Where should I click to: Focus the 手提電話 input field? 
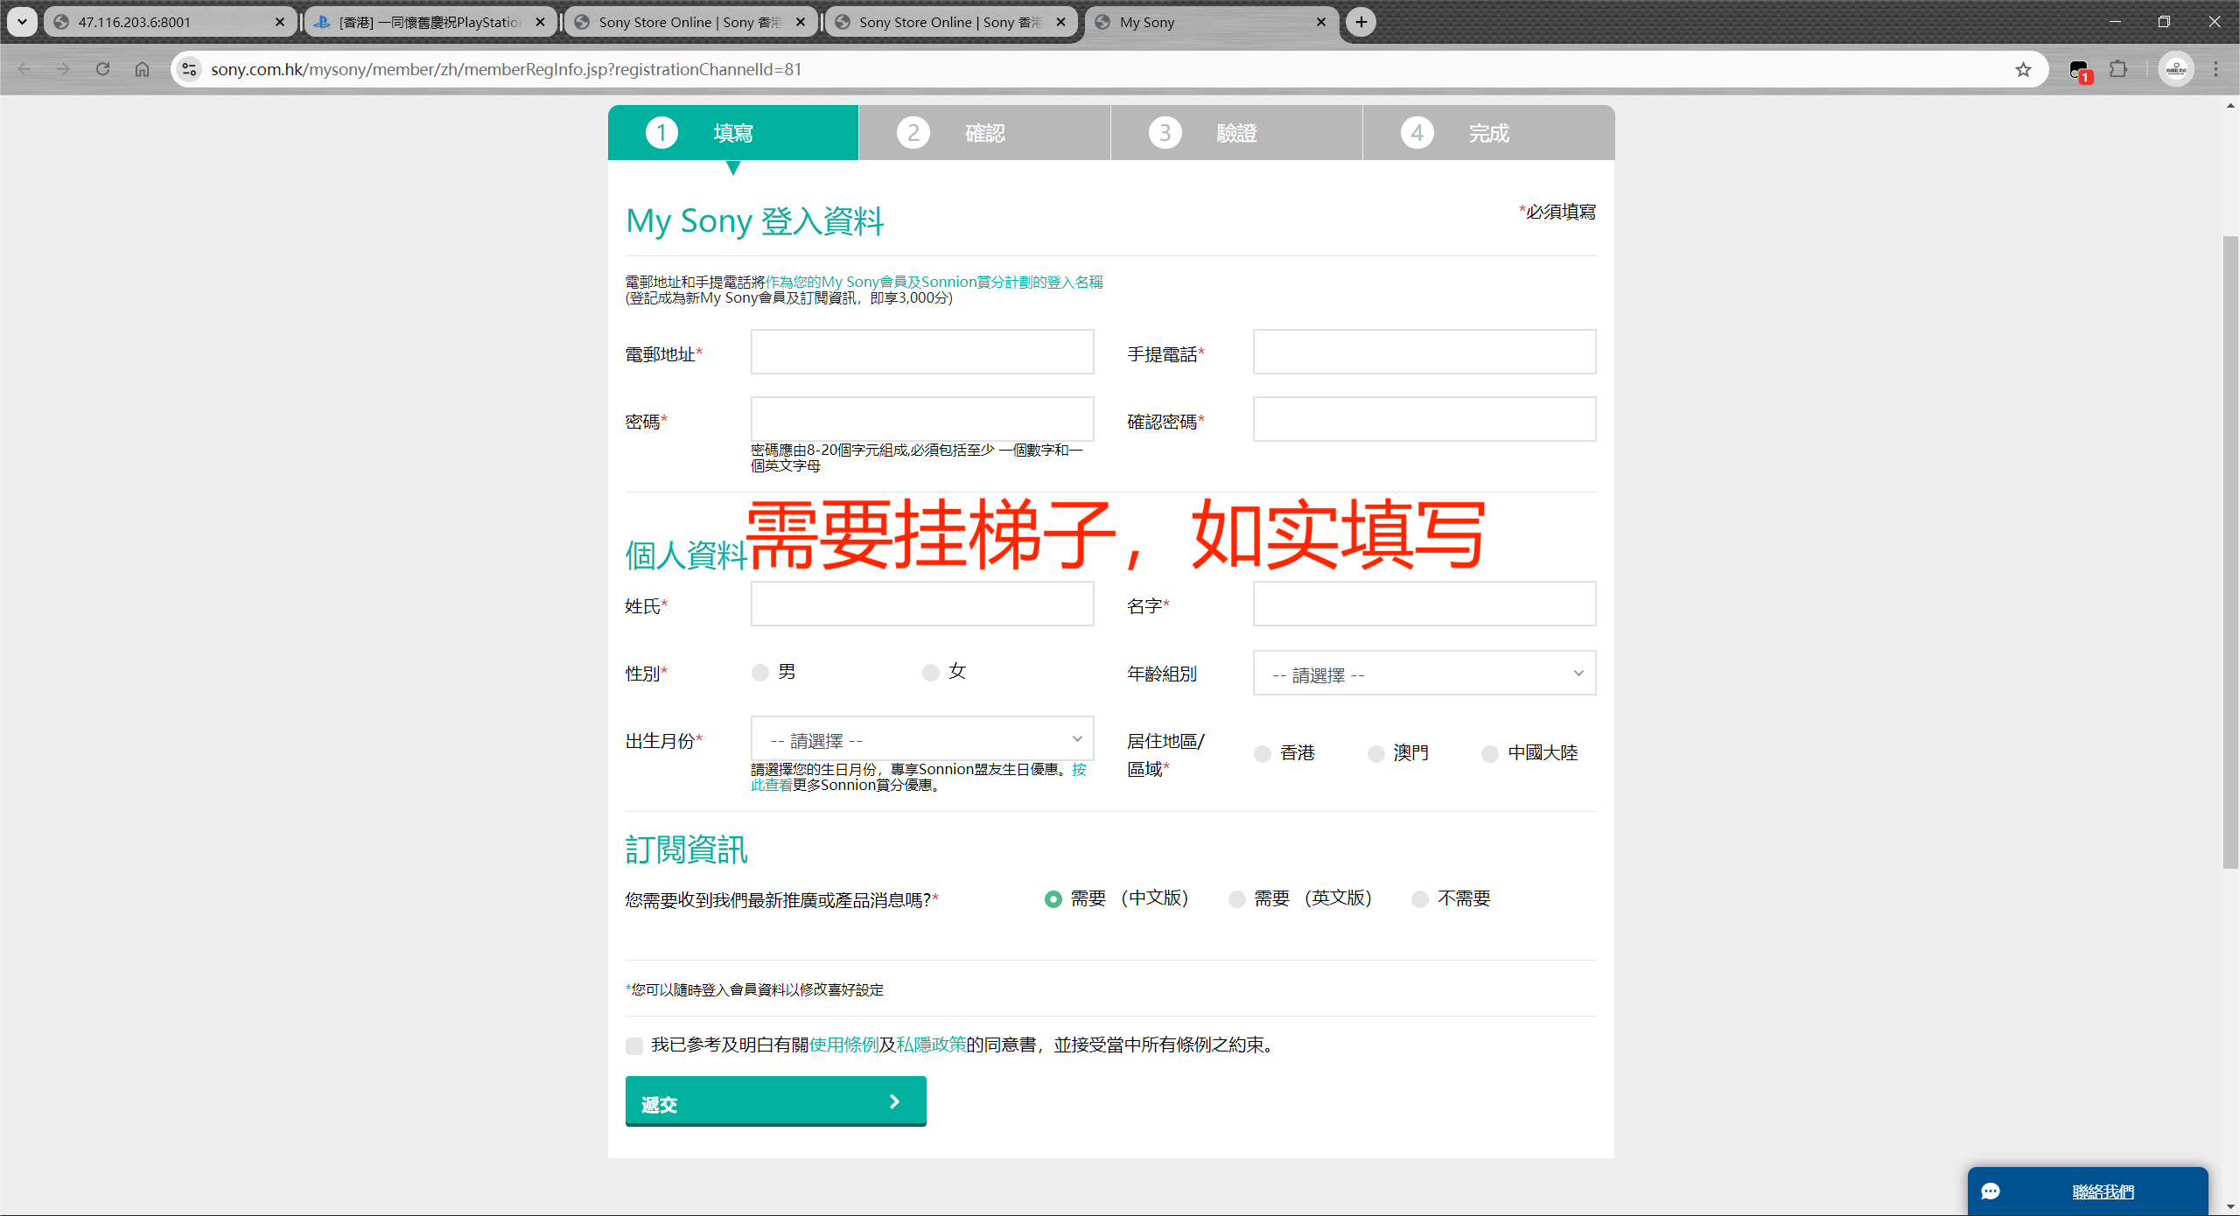coord(1424,352)
